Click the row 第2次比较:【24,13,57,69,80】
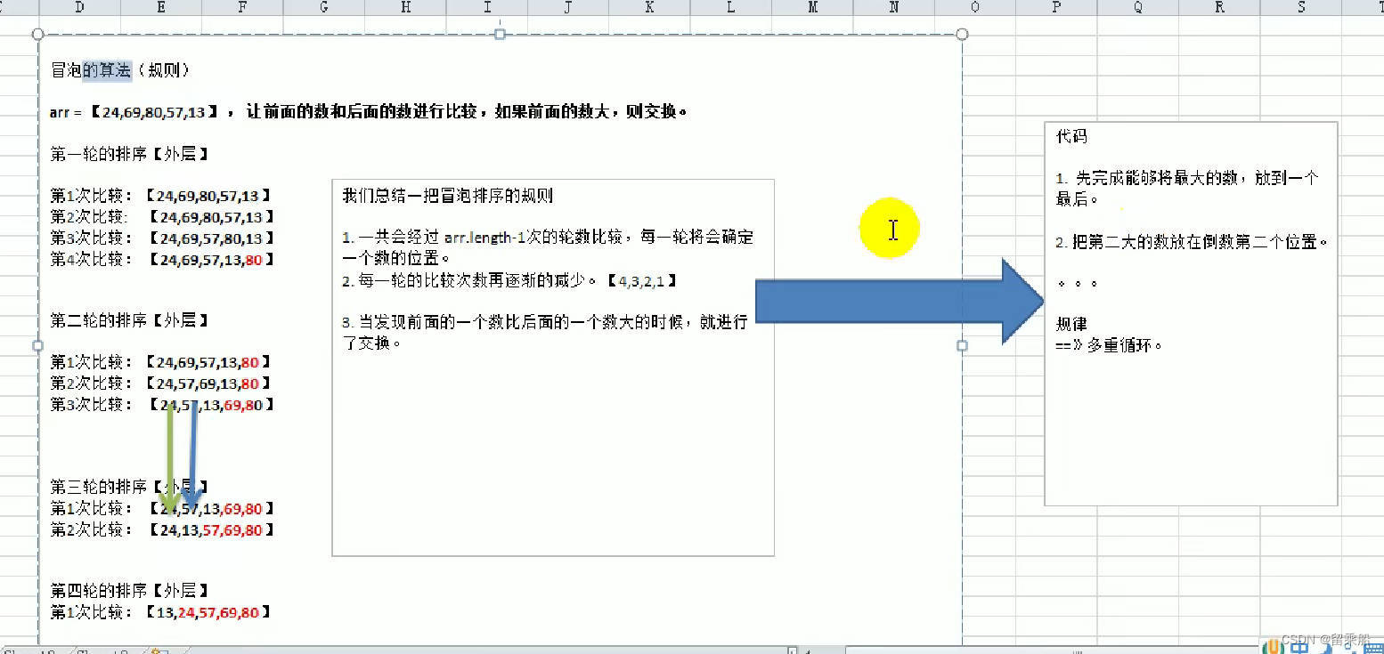This screenshot has height=654, width=1384. pos(163,529)
